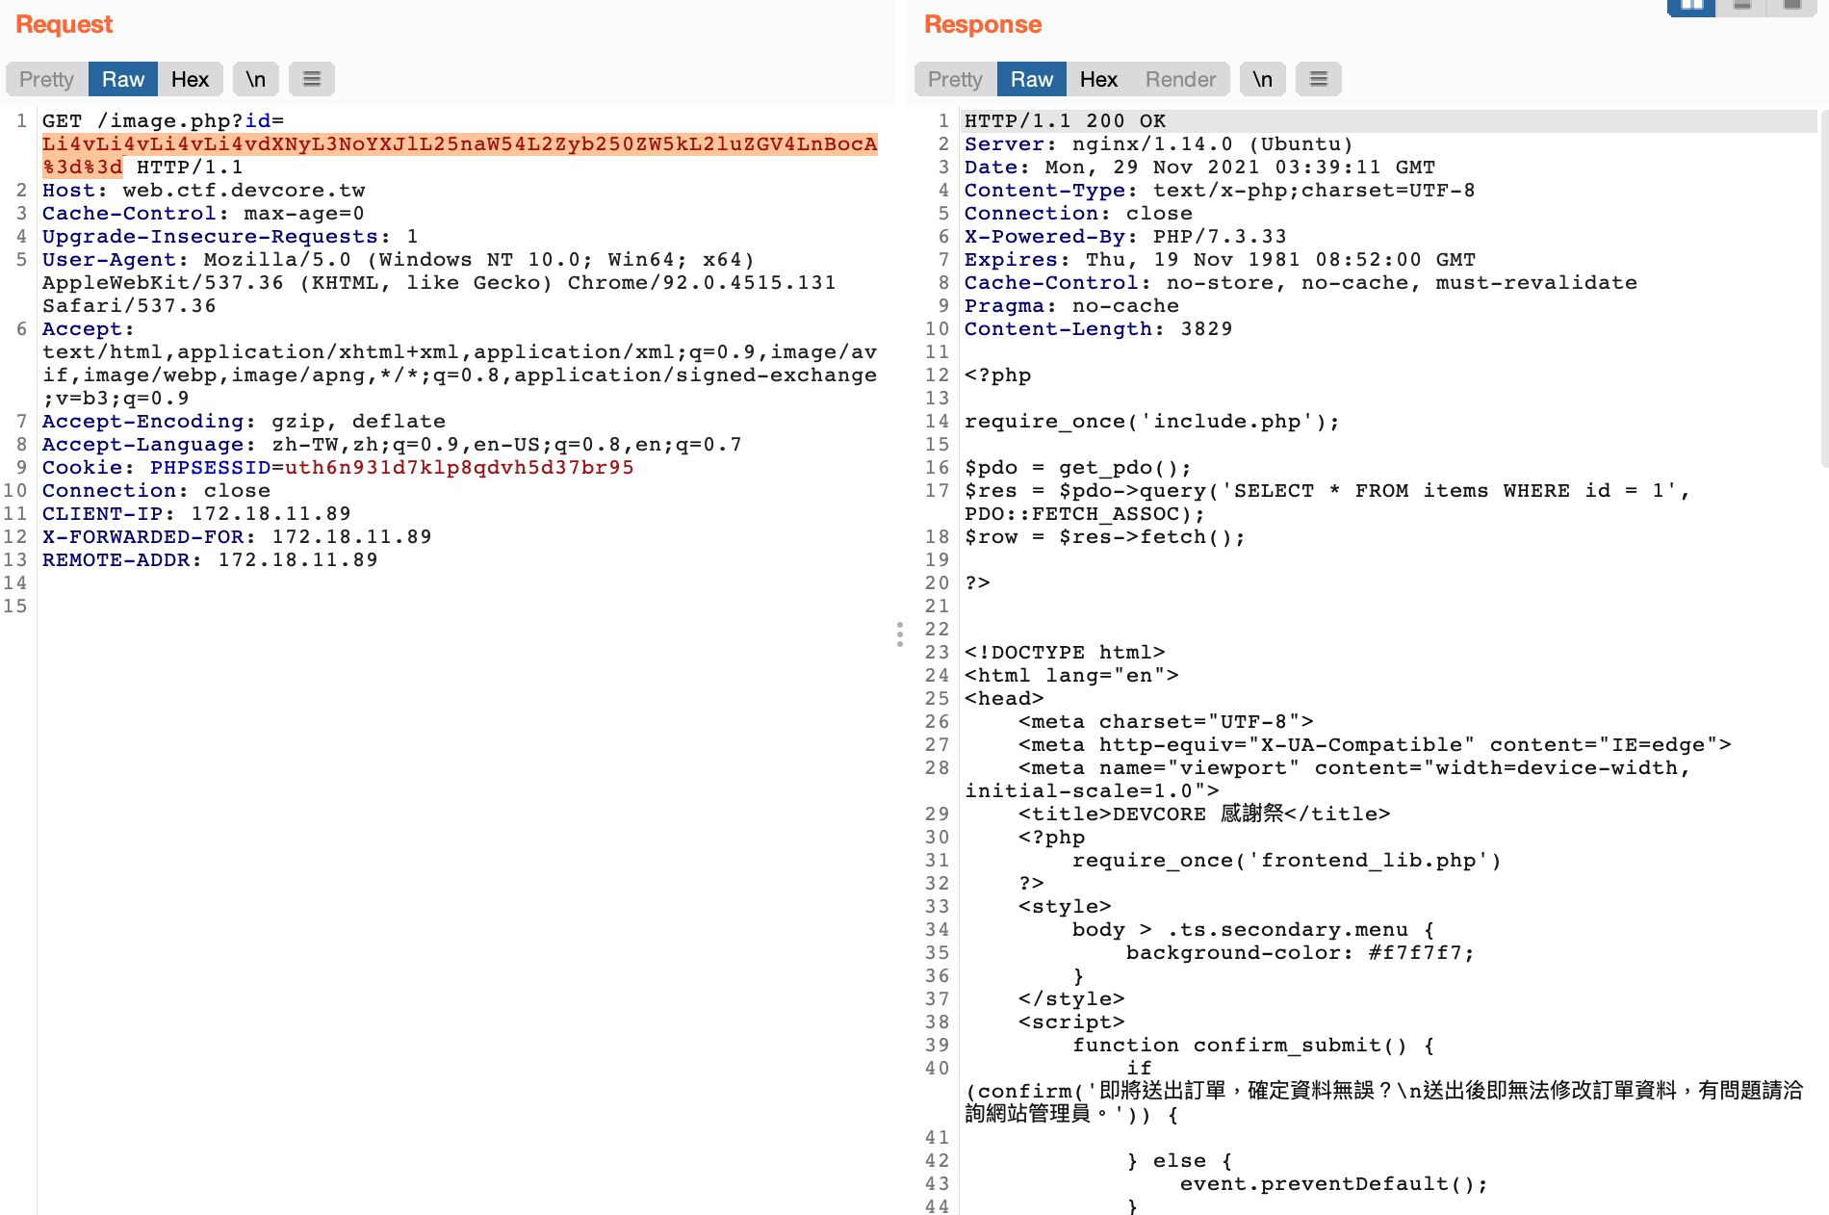Viewport: 1829px width, 1215px height.
Task: Toggle \n display in the Request panel
Action: click(255, 79)
